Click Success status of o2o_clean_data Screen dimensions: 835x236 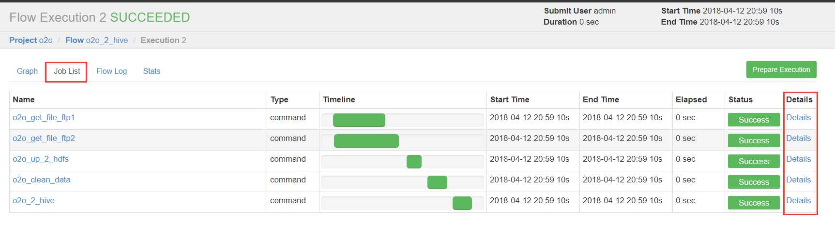[x=754, y=182]
